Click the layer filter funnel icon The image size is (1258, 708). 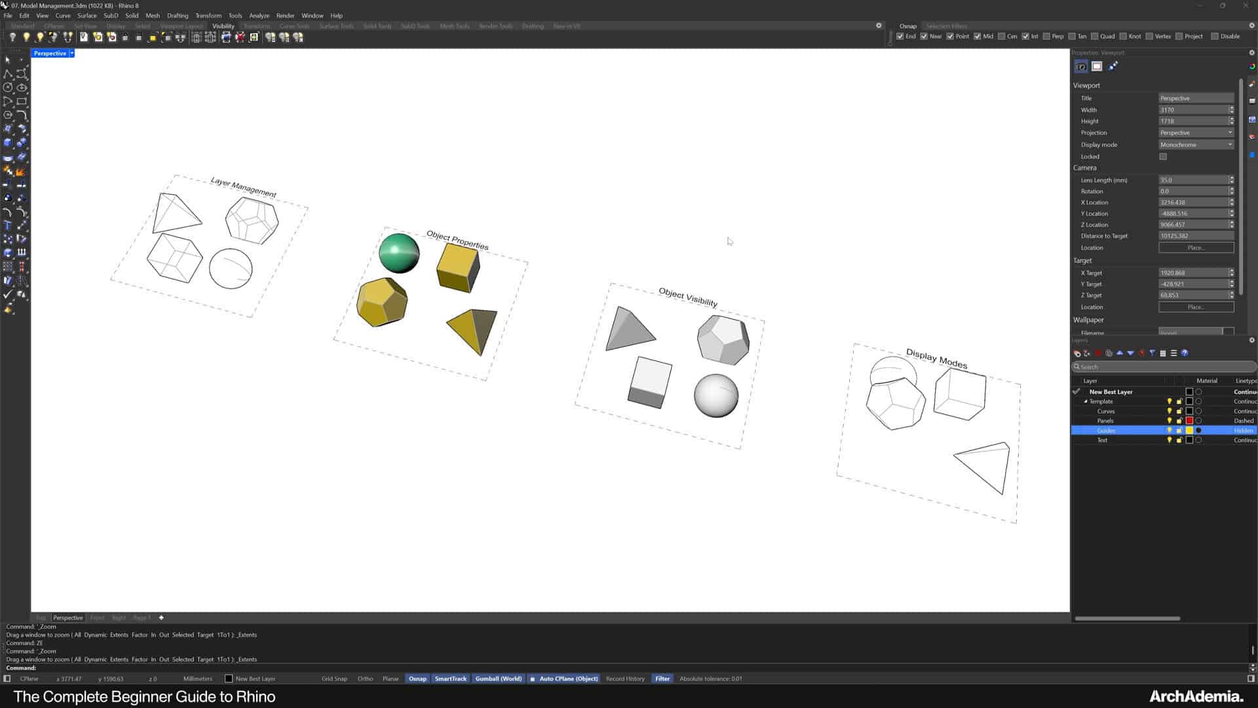tap(1153, 353)
